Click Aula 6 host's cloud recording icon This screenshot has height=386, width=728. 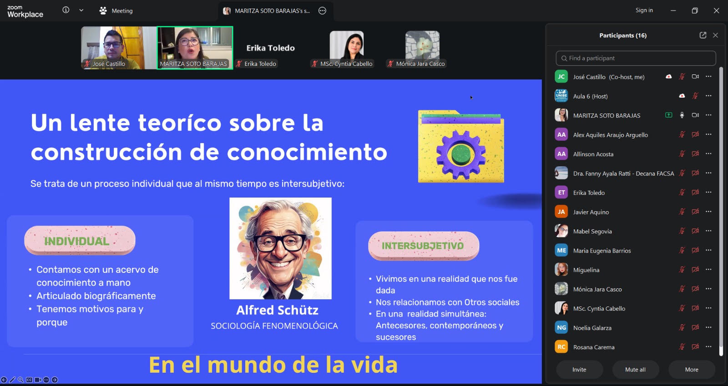tap(682, 96)
